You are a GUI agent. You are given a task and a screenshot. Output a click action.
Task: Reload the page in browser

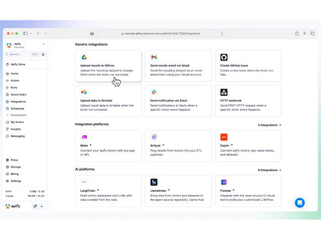click(x=221, y=33)
